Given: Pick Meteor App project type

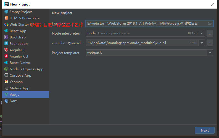Looking at the screenshot, I should click(26, 88).
